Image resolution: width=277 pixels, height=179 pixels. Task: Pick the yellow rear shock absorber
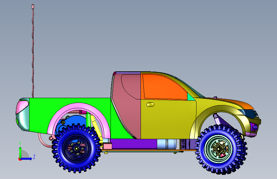coord(96,128)
